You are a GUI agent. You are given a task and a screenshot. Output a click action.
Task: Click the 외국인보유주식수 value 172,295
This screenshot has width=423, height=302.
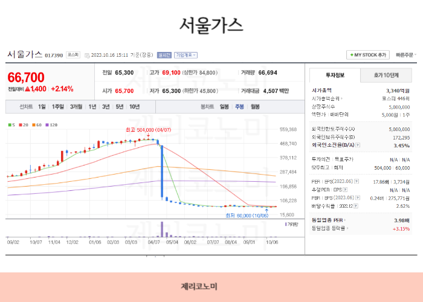(x=401, y=138)
